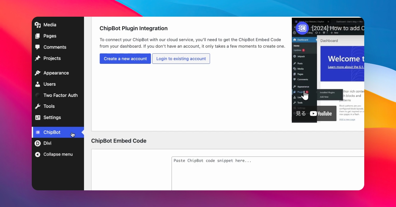
Task: Click the Comments speech bubble icon
Action: 38,47
